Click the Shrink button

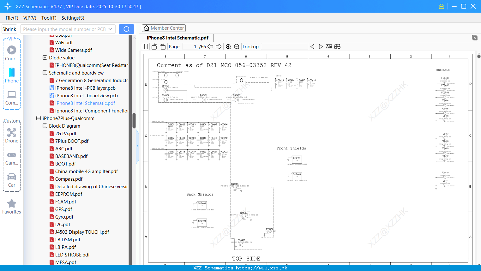coord(9,29)
